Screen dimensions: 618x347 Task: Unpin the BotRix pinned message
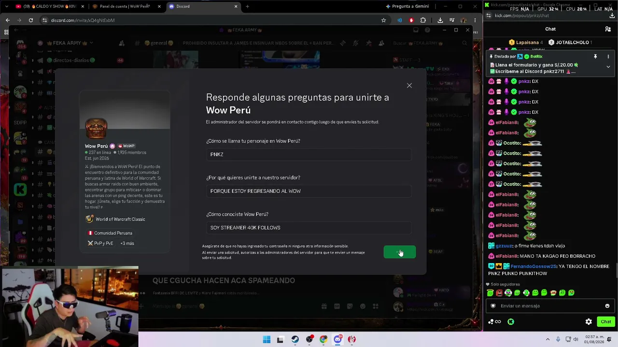595,56
